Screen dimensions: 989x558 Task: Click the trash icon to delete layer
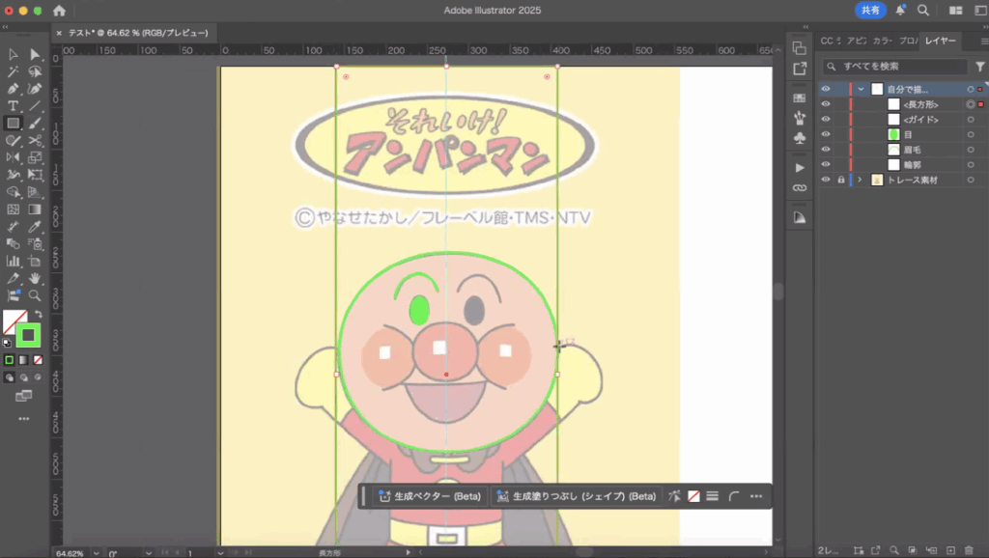pos(969,550)
